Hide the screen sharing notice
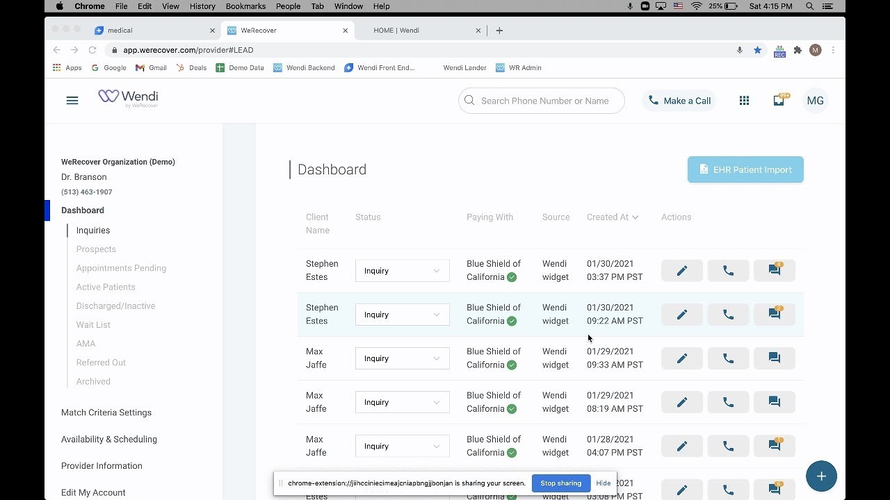Screen dimensions: 890x500 click(x=603, y=483)
